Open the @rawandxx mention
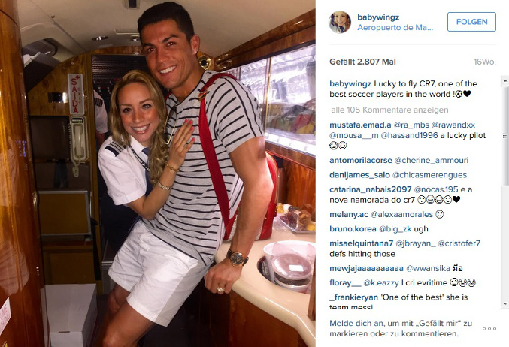Viewport: 509px width, 347px height. pyautogui.click(x=453, y=125)
